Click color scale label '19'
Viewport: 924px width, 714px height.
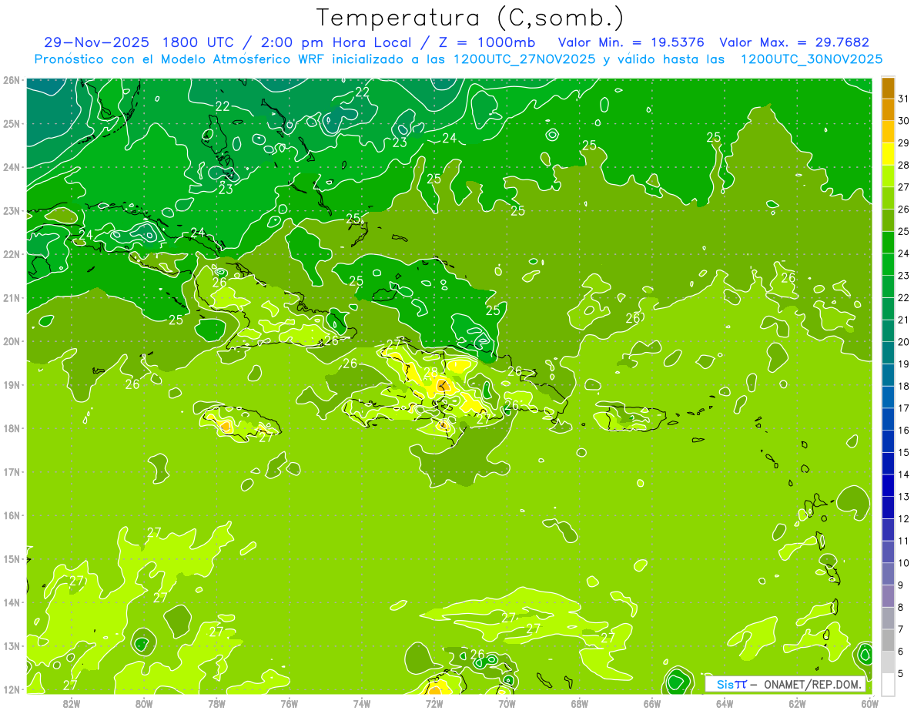(904, 364)
